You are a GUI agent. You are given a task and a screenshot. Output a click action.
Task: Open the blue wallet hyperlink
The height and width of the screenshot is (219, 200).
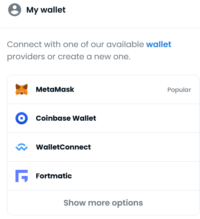point(159,44)
